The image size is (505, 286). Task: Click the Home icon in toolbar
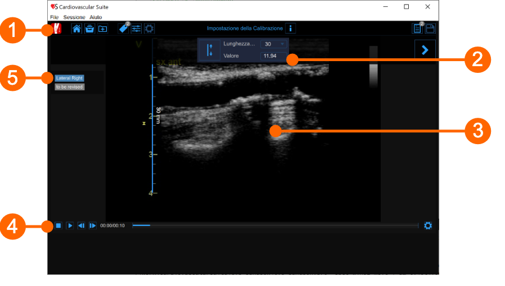click(77, 29)
